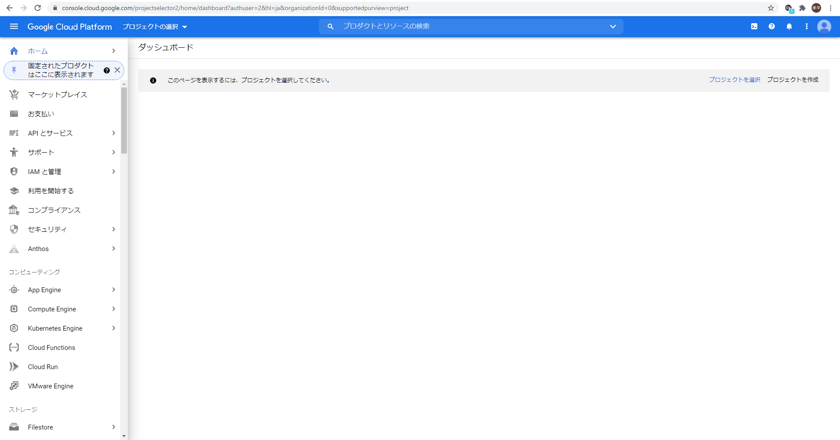Viewport: 840px width, 440px height.
Task: Click the VMware Engine icon
Action: coord(14,386)
